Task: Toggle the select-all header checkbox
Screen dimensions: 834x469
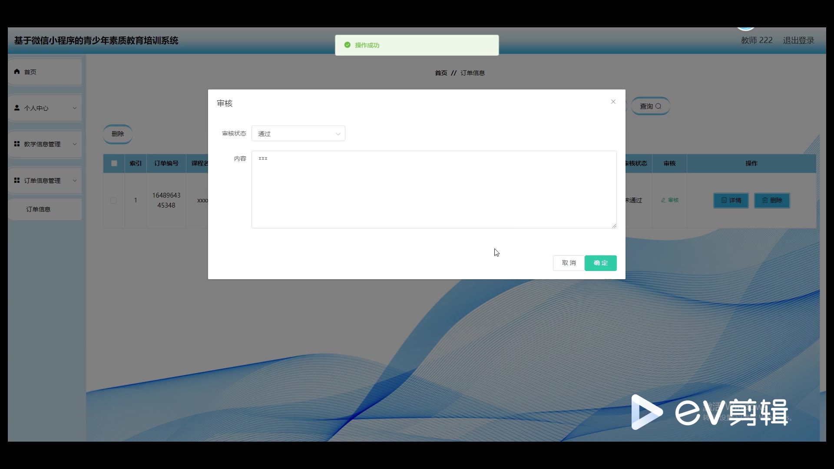Action: coord(114,163)
